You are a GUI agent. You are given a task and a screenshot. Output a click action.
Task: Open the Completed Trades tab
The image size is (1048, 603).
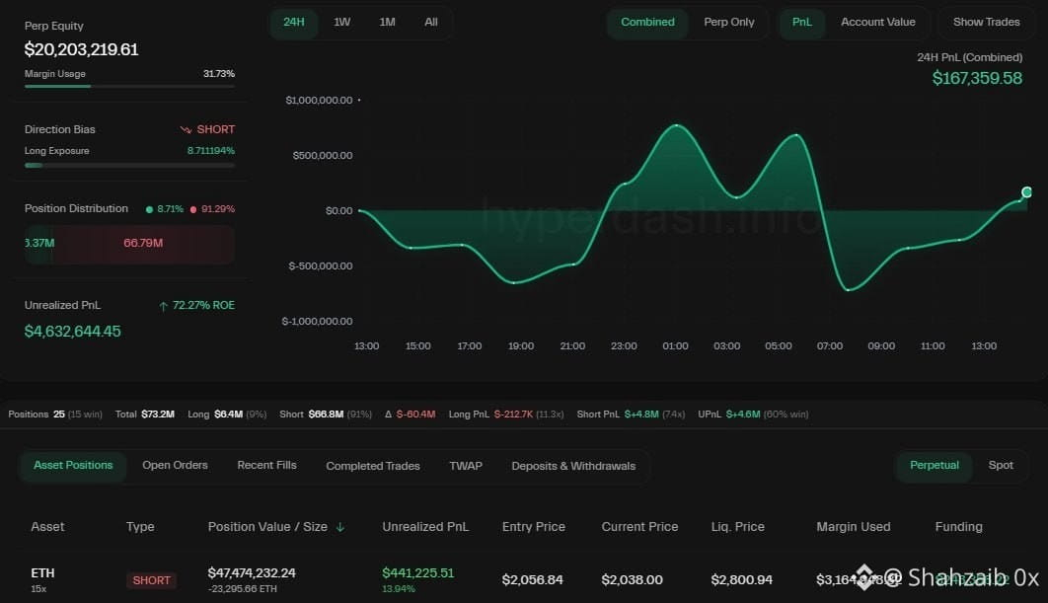[x=373, y=466]
